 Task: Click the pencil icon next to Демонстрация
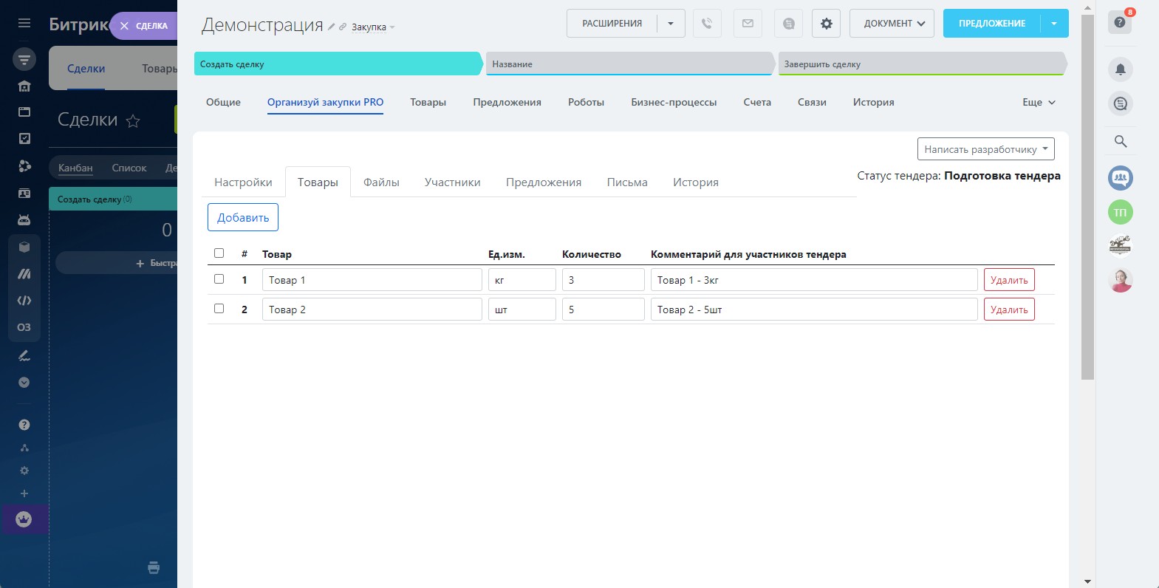click(x=332, y=27)
